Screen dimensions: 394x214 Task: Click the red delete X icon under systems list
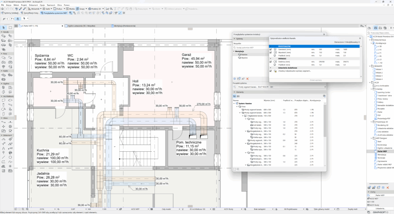247,79
